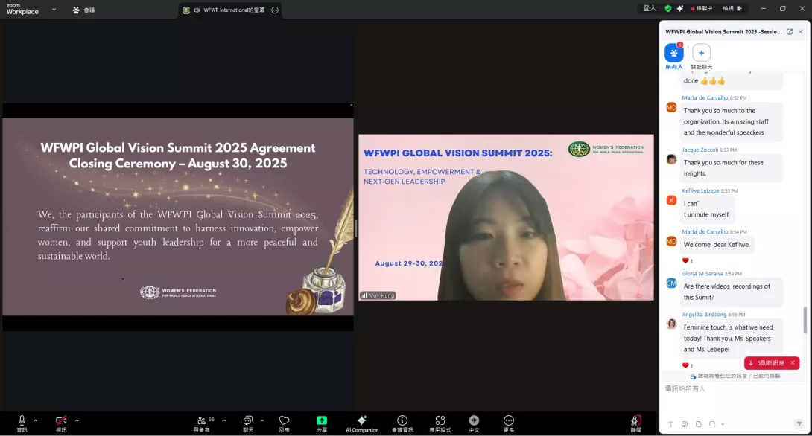Image resolution: width=812 pixels, height=436 pixels.
Task: Click the chat panel vertical scrollbar
Action: [805, 320]
